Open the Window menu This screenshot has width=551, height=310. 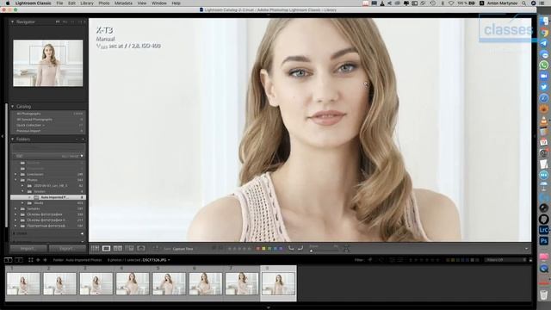(158, 3)
